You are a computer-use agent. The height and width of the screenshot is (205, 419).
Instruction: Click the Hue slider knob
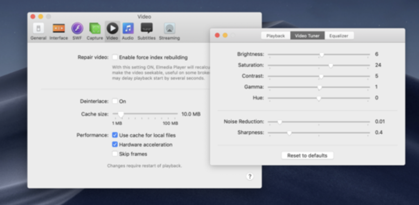[x=318, y=98]
